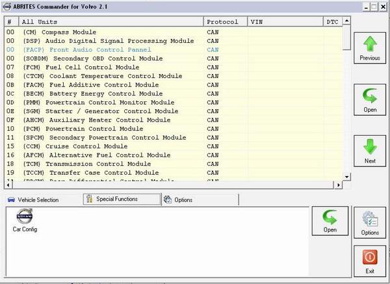Click the Open button beside the units list
Screen dimensions: 390x284
[x=370, y=99]
